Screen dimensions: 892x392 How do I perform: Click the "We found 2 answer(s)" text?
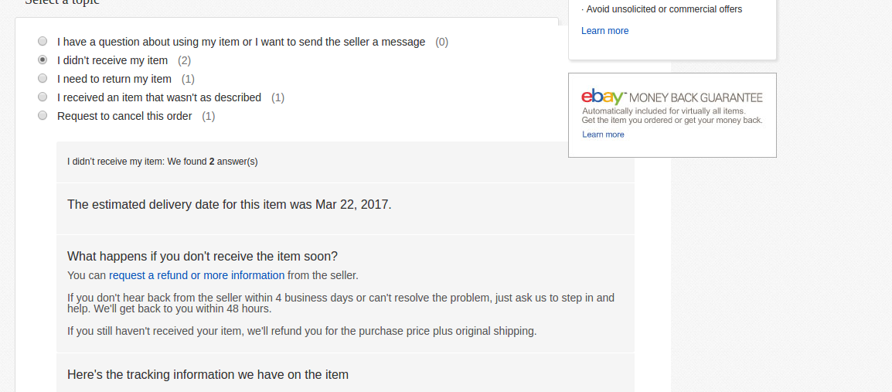(x=213, y=162)
